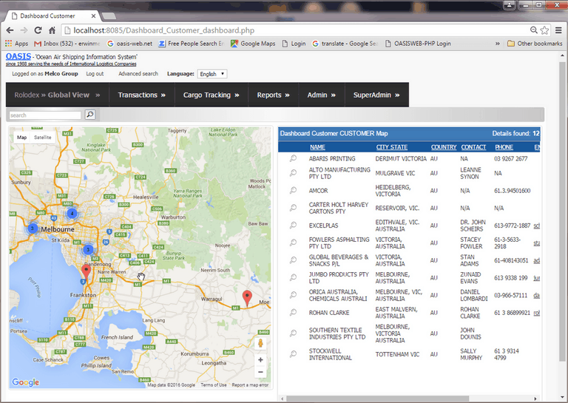Click the search magnifier button next to search box

[89, 115]
